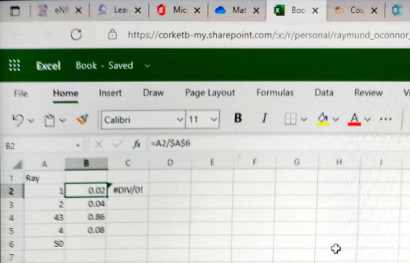Open the Name Box dropdown arrow
Screen dimensions: 410x263
(x=78, y=146)
